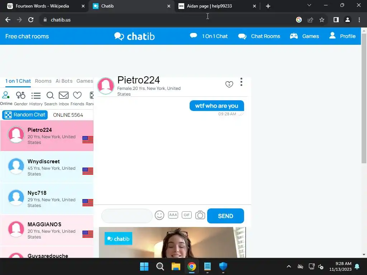
Task: Click Pietro224's avatar in chat header
Action: [106, 86]
